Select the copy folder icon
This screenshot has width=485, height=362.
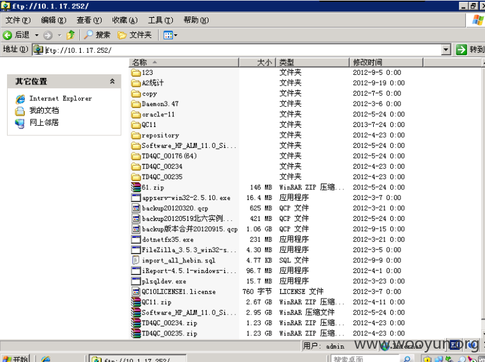pyautogui.click(x=136, y=93)
